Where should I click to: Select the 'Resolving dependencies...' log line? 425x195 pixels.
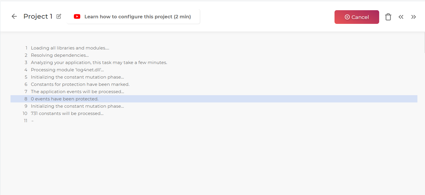(60, 55)
